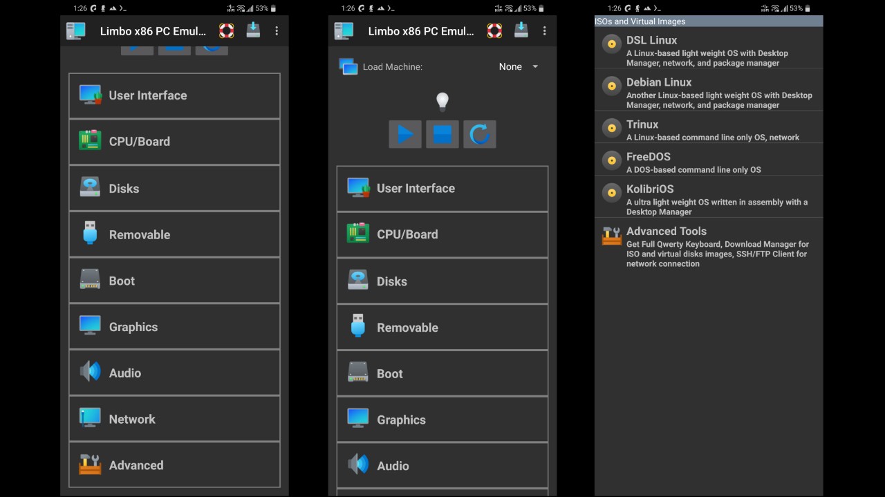This screenshot has height=497, width=885.
Task: Expand Removable section in the left screenshot
Action: (x=174, y=234)
